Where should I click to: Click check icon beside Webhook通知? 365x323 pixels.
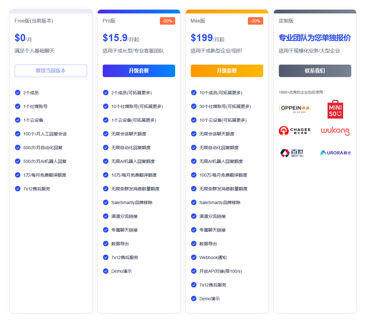tap(194, 257)
